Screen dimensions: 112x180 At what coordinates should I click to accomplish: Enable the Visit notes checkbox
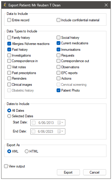click(x=9, y=67)
